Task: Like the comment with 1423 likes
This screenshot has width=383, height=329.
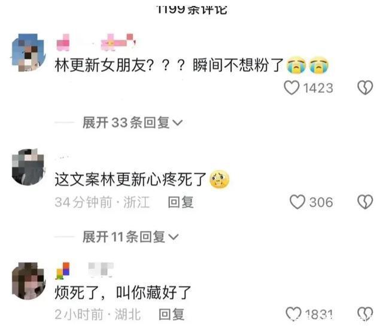Action: pyautogui.click(x=291, y=87)
